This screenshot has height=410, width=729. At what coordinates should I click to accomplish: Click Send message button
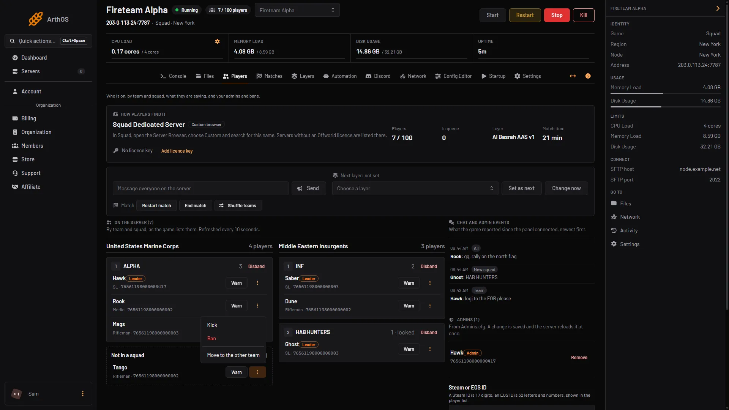pos(309,188)
